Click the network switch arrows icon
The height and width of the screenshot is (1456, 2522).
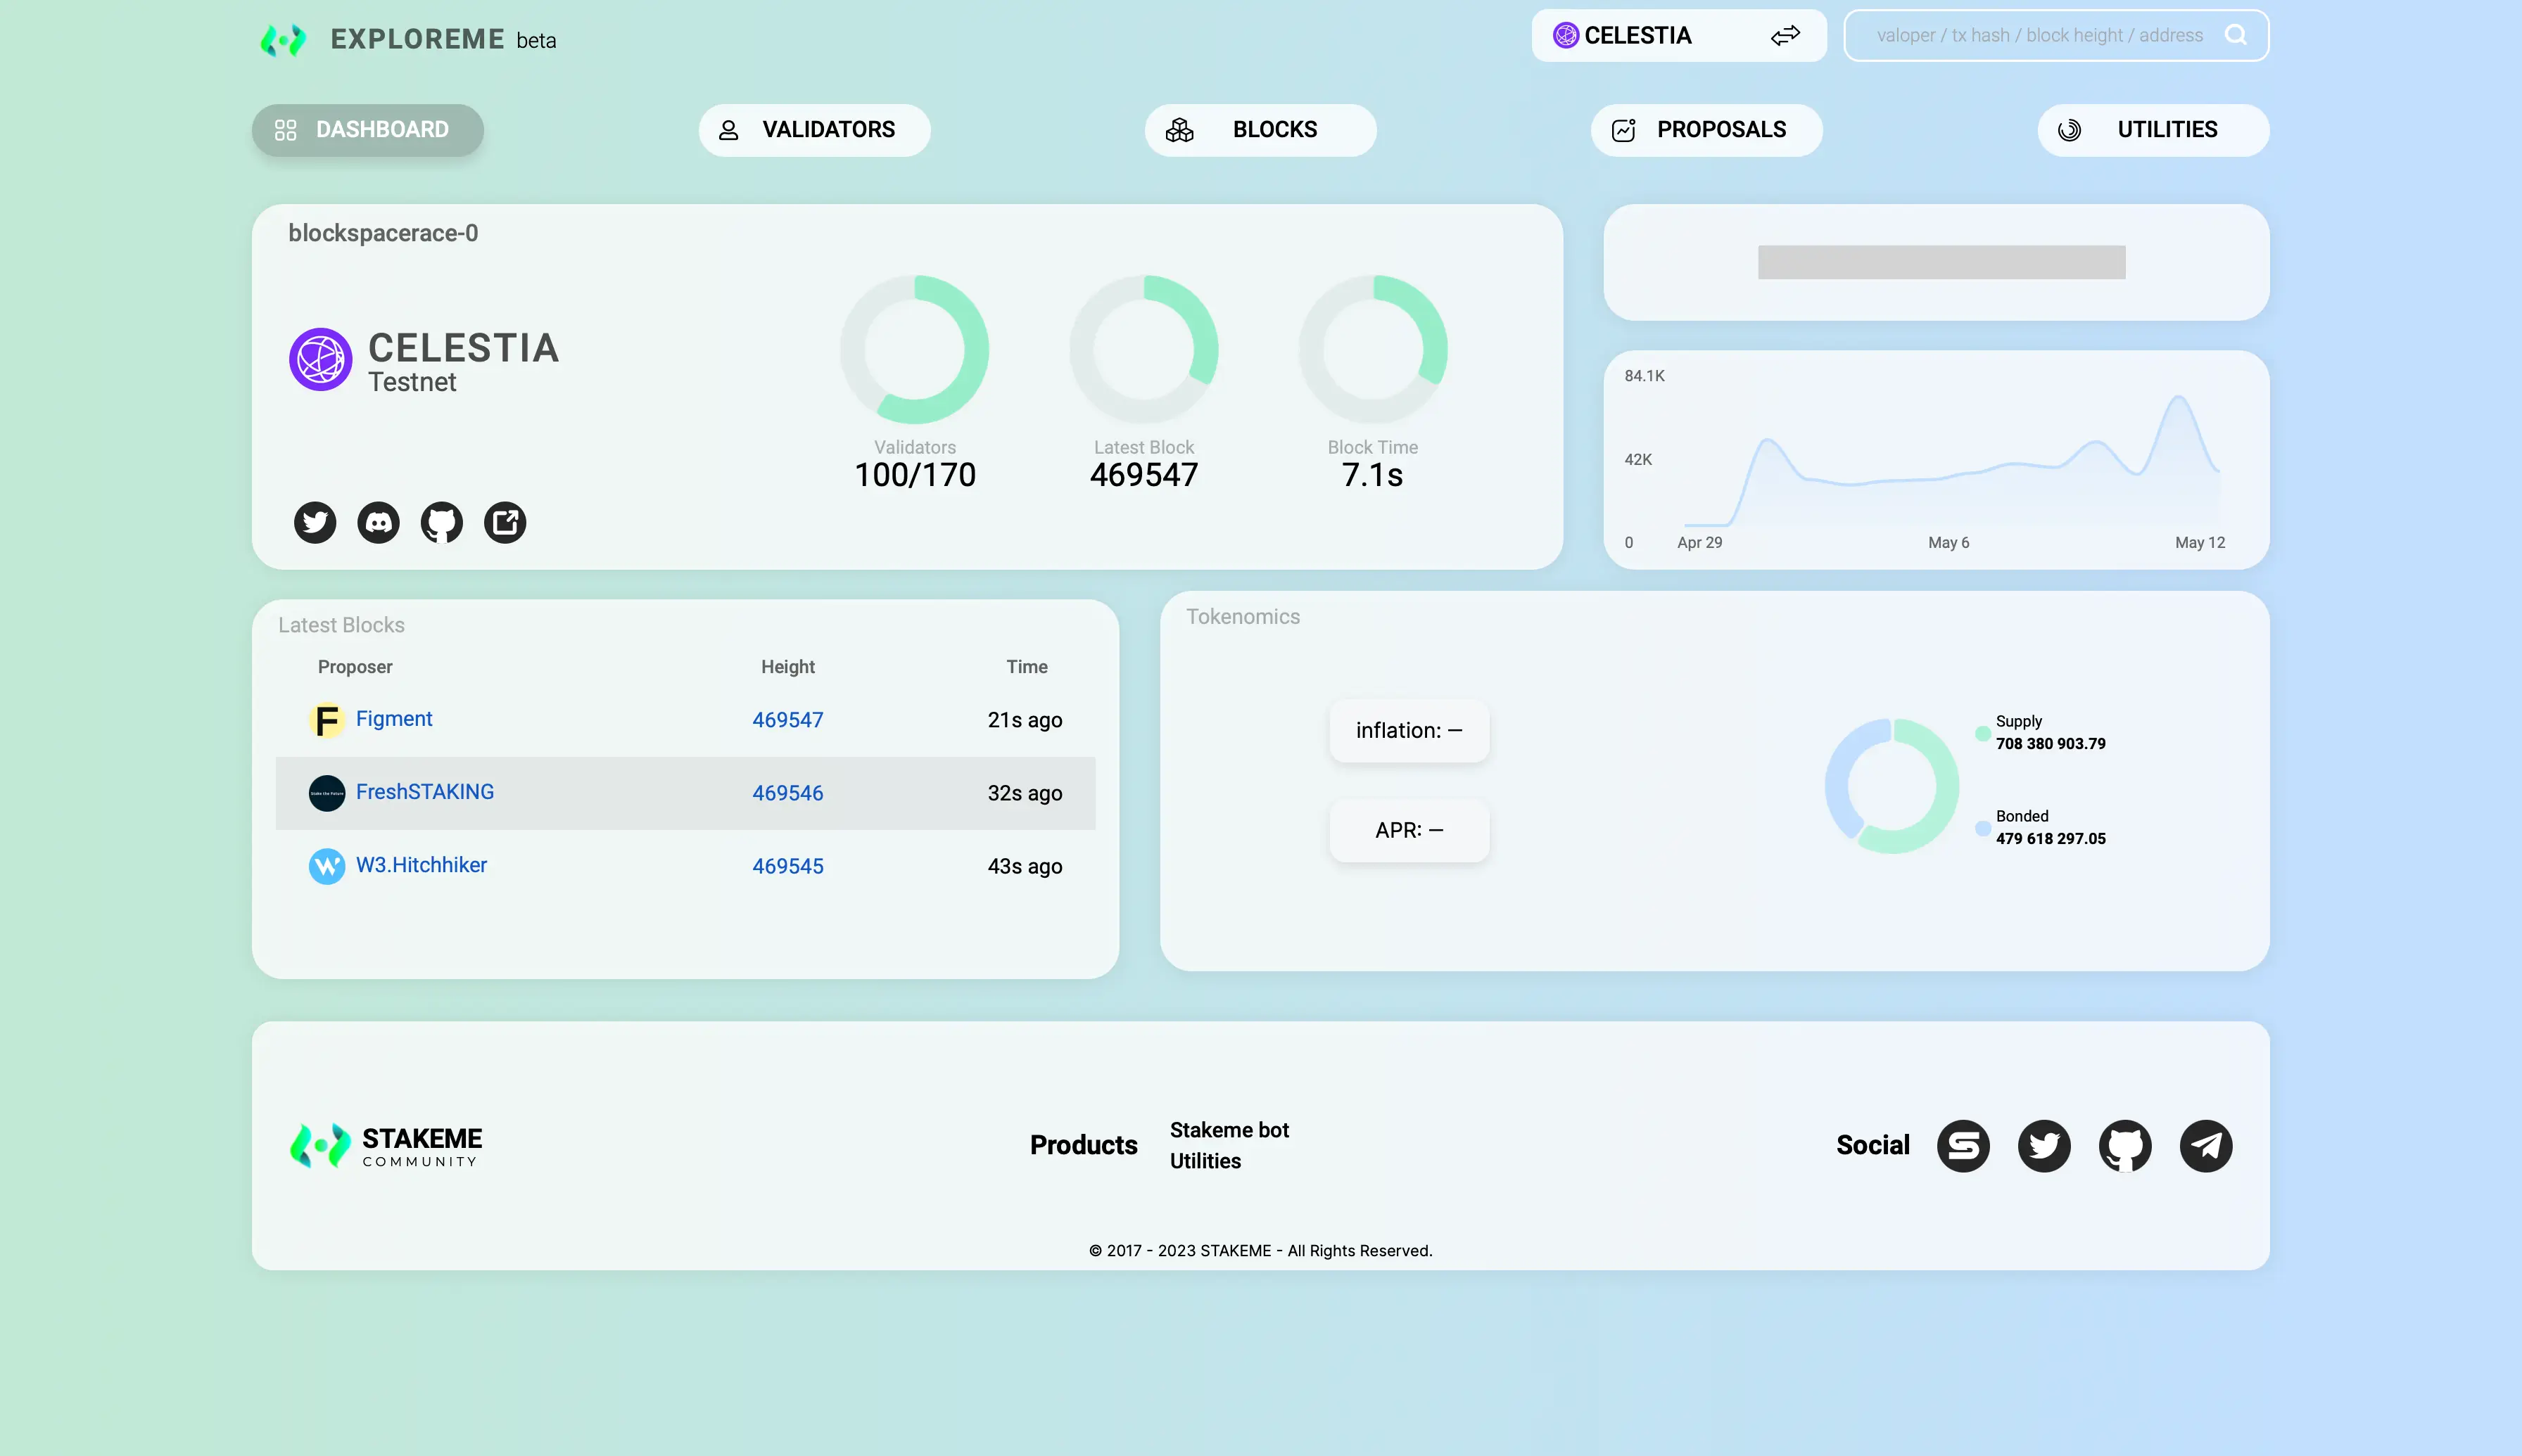click(1786, 36)
